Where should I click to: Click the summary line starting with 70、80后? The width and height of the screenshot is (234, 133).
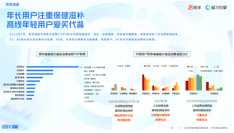click(x=83, y=40)
